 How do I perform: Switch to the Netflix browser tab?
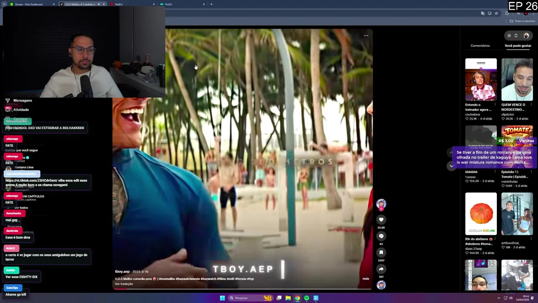point(133,4)
